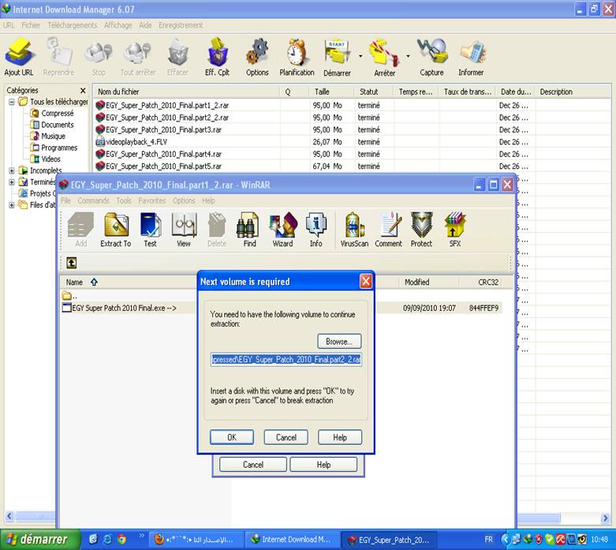Open dropdown arrow next to Démarrer

click(x=360, y=56)
